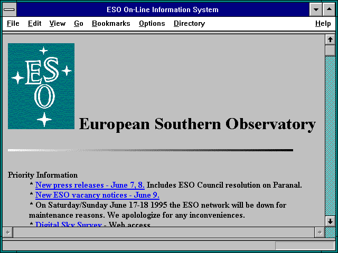Click the European Southern Observatory heading

(x=197, y=124)
